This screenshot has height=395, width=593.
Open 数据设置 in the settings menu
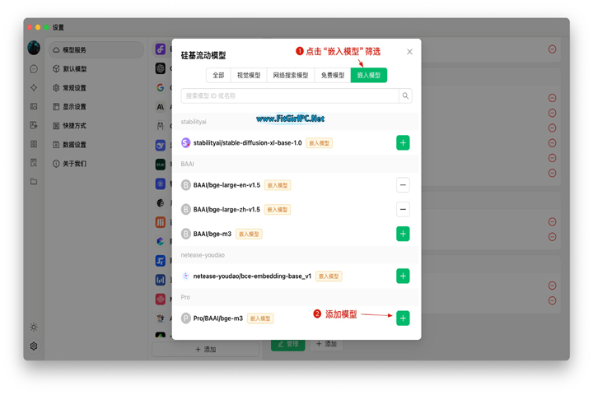(74, 145)
